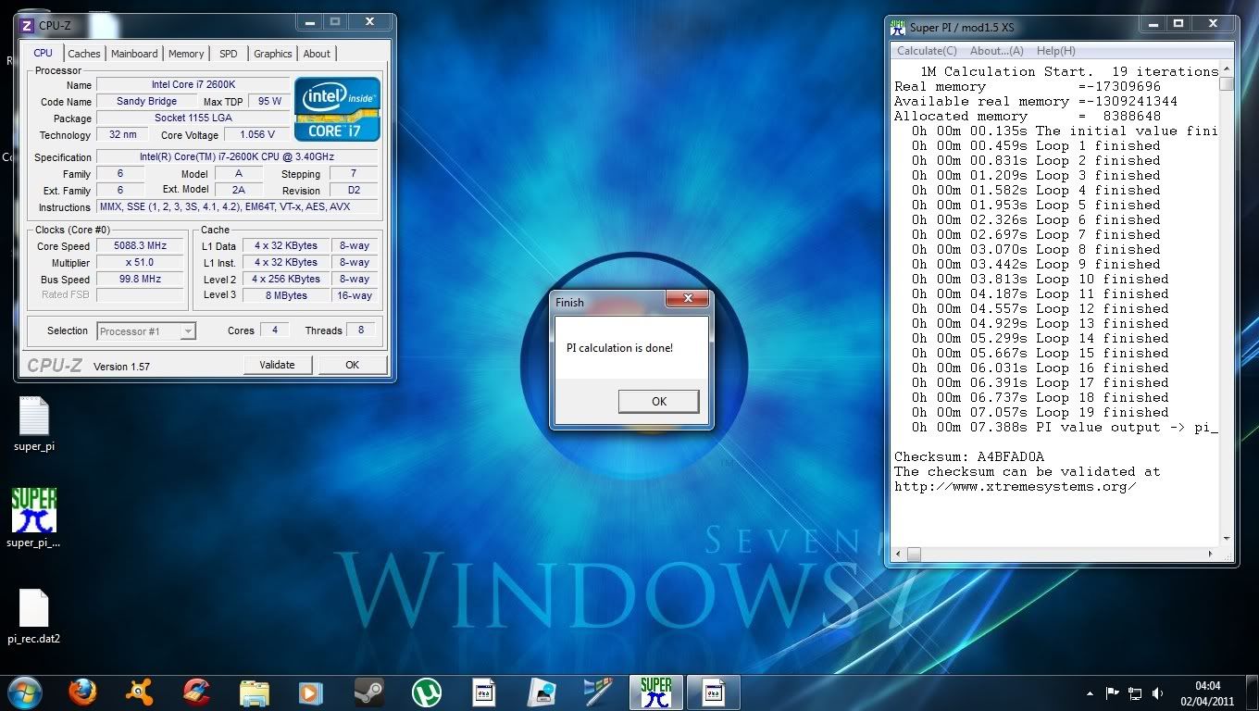The width and height of the screenshot is (1259, 711).
Task: Select the CPU tab in CPU-Z
Action: pyautogui.click(x=44, y=53)
